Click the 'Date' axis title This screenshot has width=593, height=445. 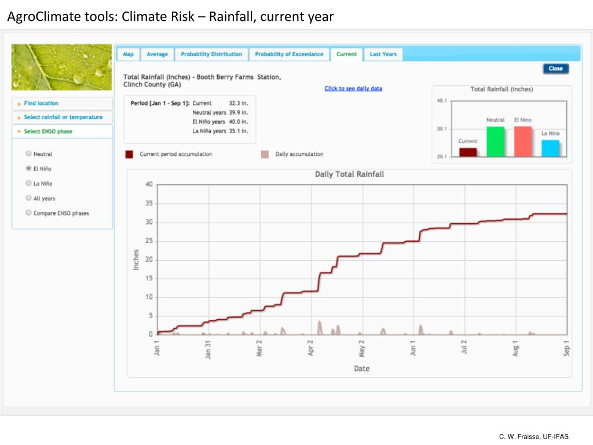point(362,369)
